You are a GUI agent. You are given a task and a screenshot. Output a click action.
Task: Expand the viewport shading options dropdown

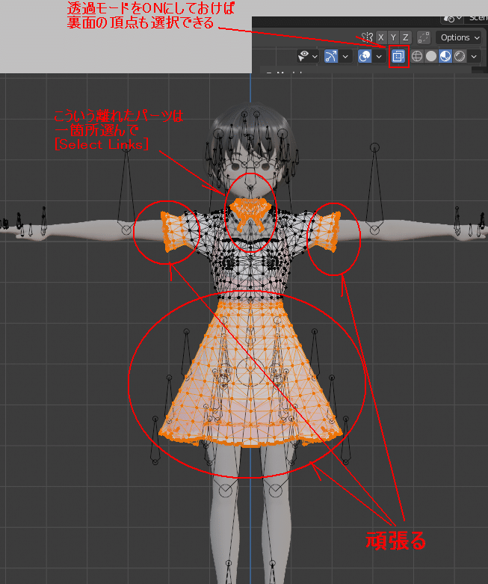[x=474, y=57]
